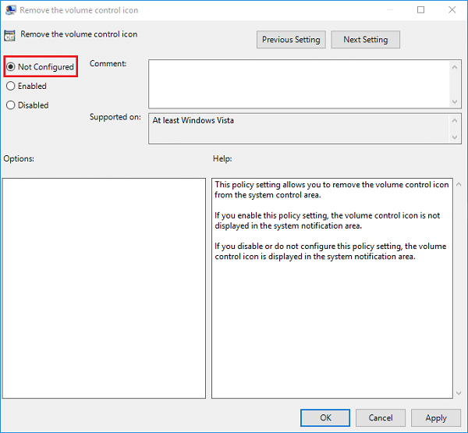Click the empty Options pane

pyautogui.click(x=104, y=287)
